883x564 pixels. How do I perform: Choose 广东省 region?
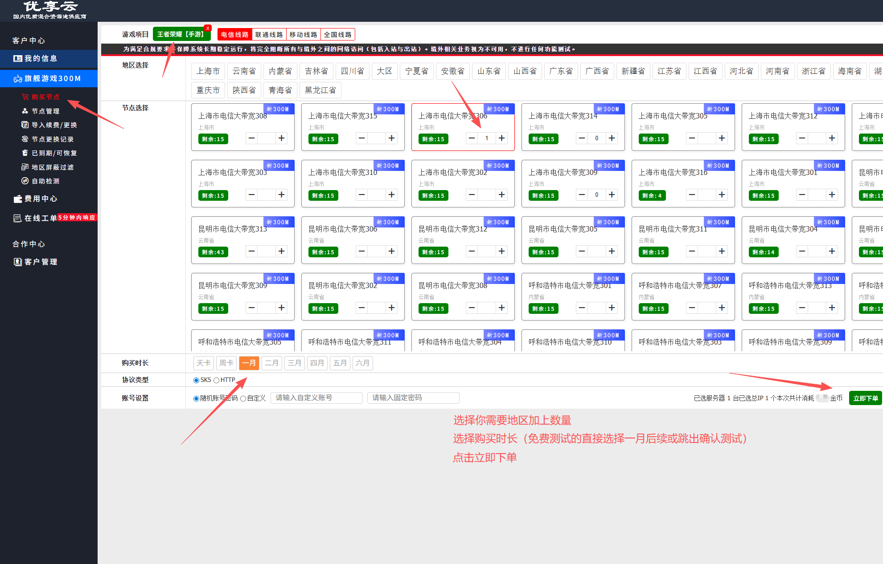561,71
